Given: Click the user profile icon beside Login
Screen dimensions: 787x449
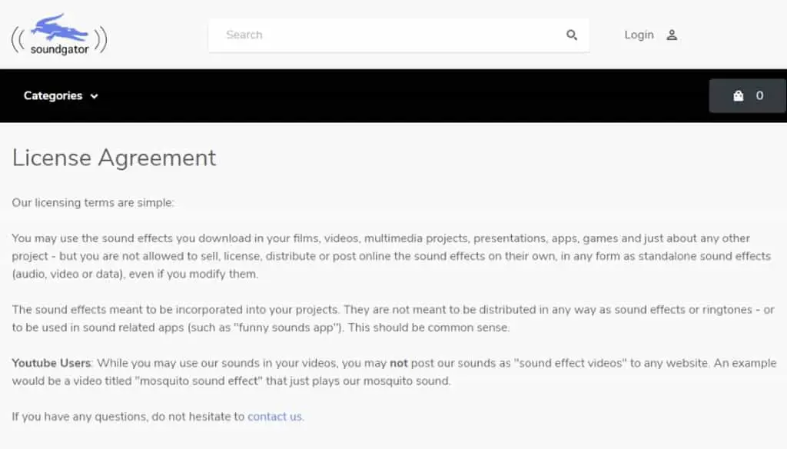Looking at the screenshot, I should coord(672,35).
